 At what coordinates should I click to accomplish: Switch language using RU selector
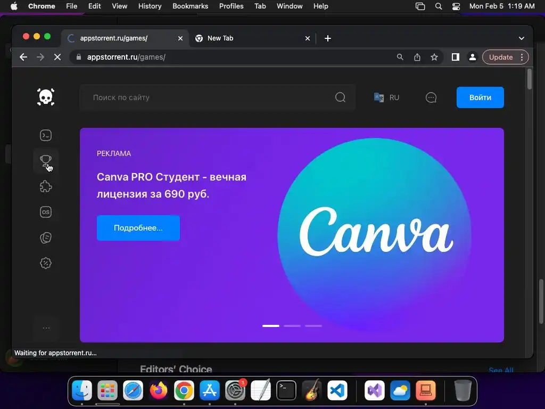386,97
